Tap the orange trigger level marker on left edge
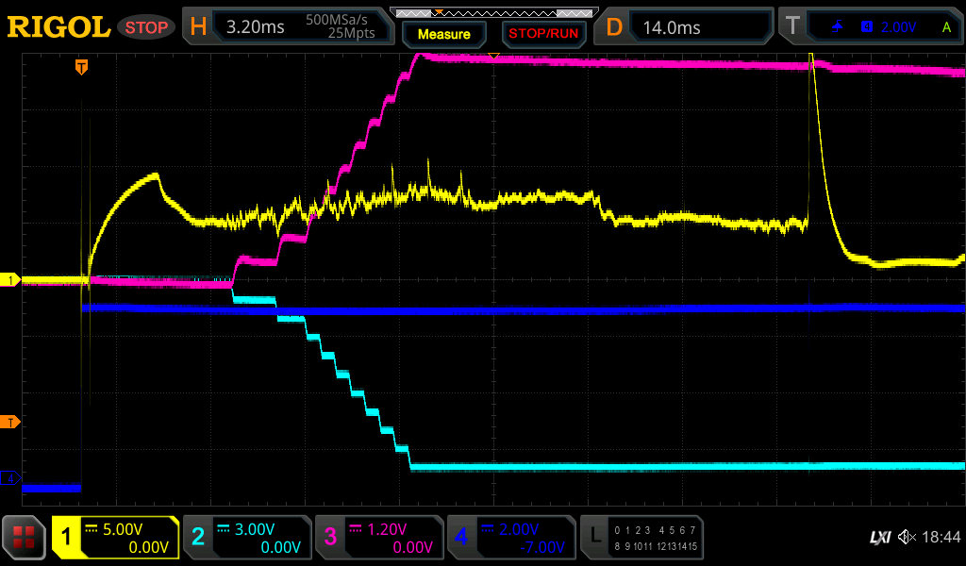This screenshot has width=966, height=566. pos(11,422)
